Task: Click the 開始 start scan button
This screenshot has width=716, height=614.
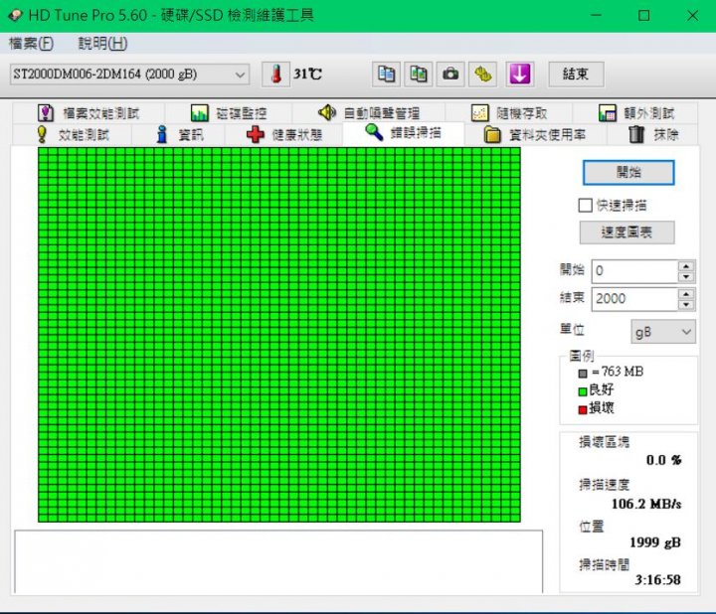Action: click(x=628, y=173)
